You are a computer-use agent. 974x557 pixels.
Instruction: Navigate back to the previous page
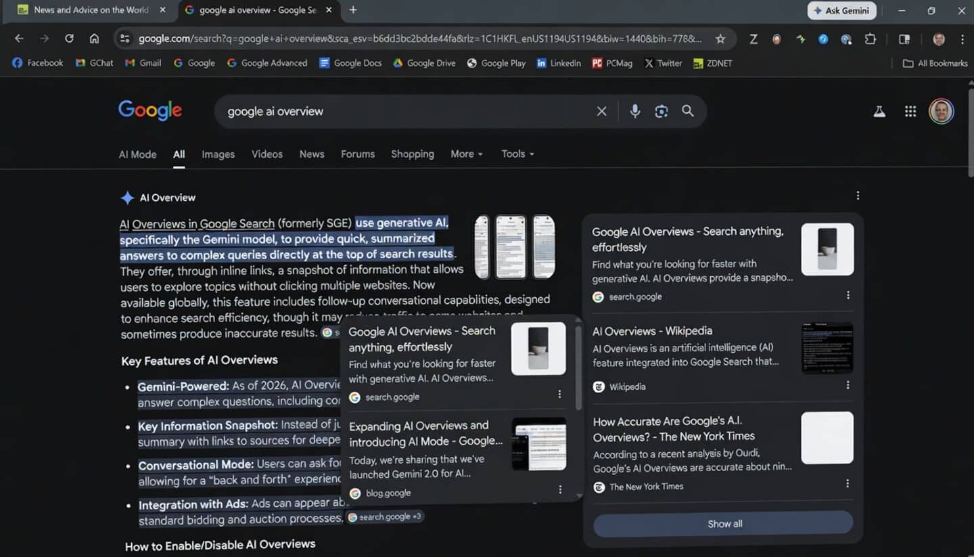click(19, 39)
